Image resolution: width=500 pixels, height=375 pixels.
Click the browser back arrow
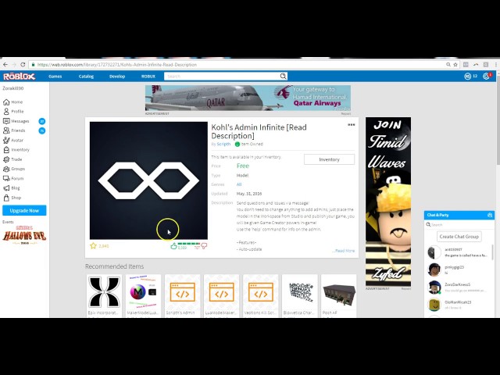click(5, 64)
